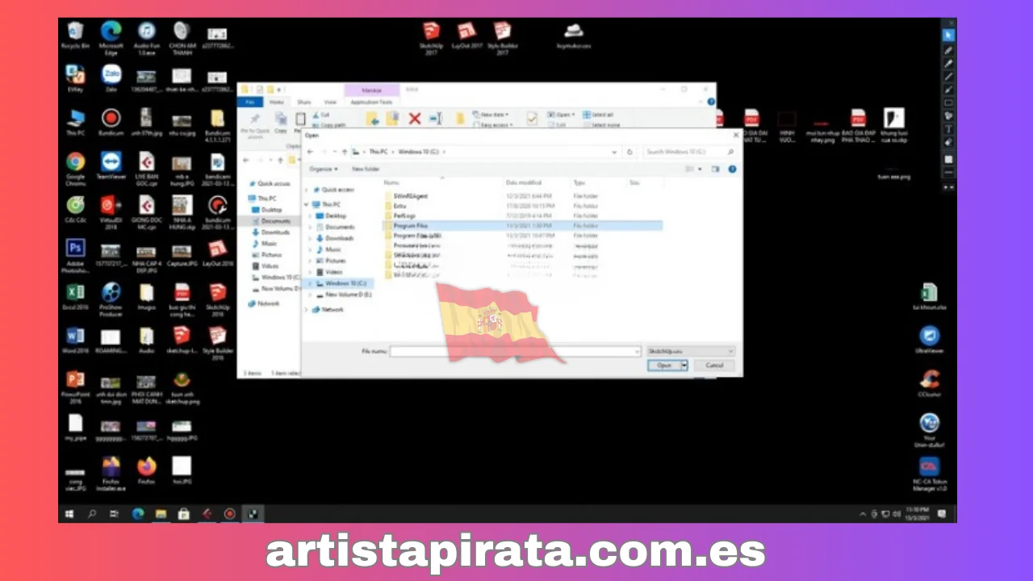Go up one folder in the Open dialog
Viewport: 1033px width, 581px height.
(345, 152)
